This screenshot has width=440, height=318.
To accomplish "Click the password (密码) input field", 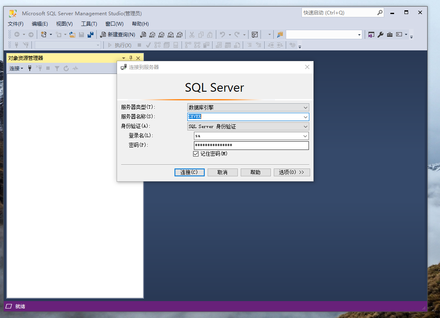I will pyautogui.click(x=251, y=145).
